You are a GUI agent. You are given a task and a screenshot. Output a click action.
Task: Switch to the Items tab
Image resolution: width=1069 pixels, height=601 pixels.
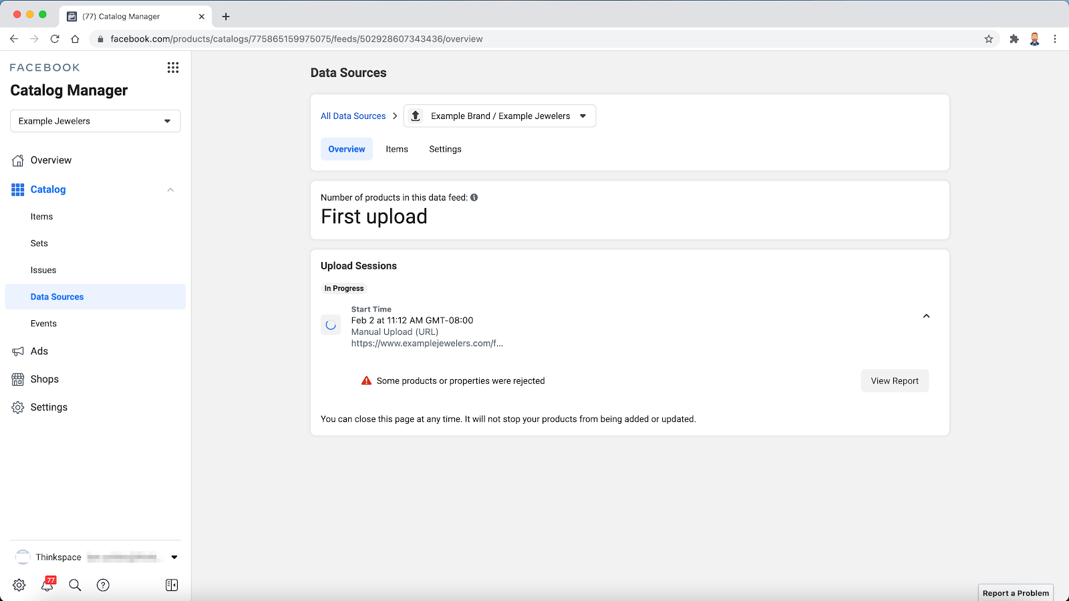click(397, 149)
